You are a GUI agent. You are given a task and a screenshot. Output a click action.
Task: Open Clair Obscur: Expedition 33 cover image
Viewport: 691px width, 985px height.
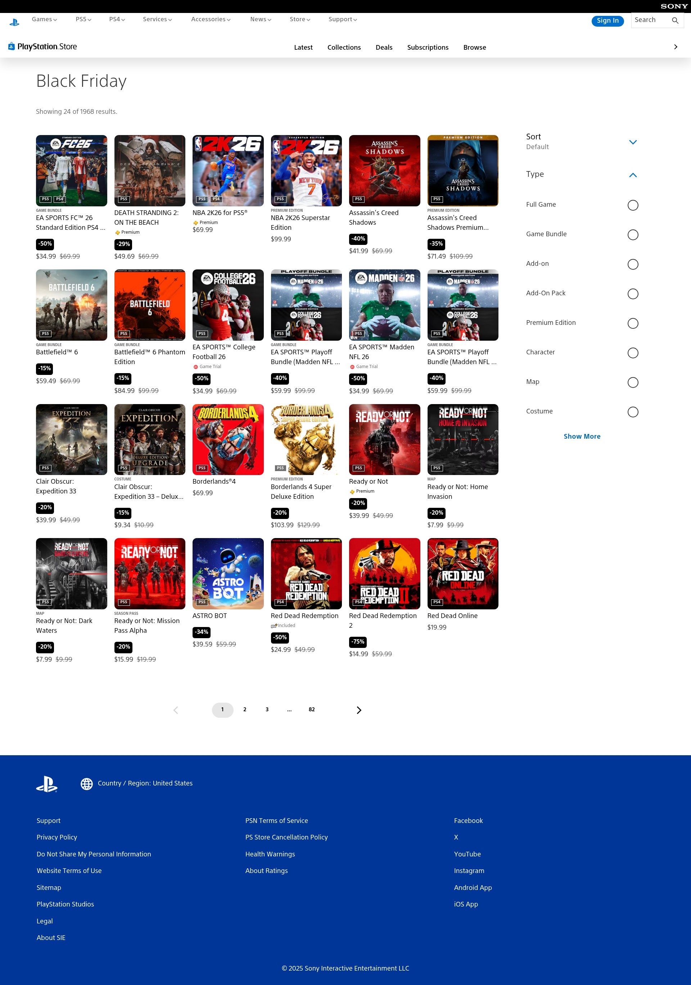(72, 439)
